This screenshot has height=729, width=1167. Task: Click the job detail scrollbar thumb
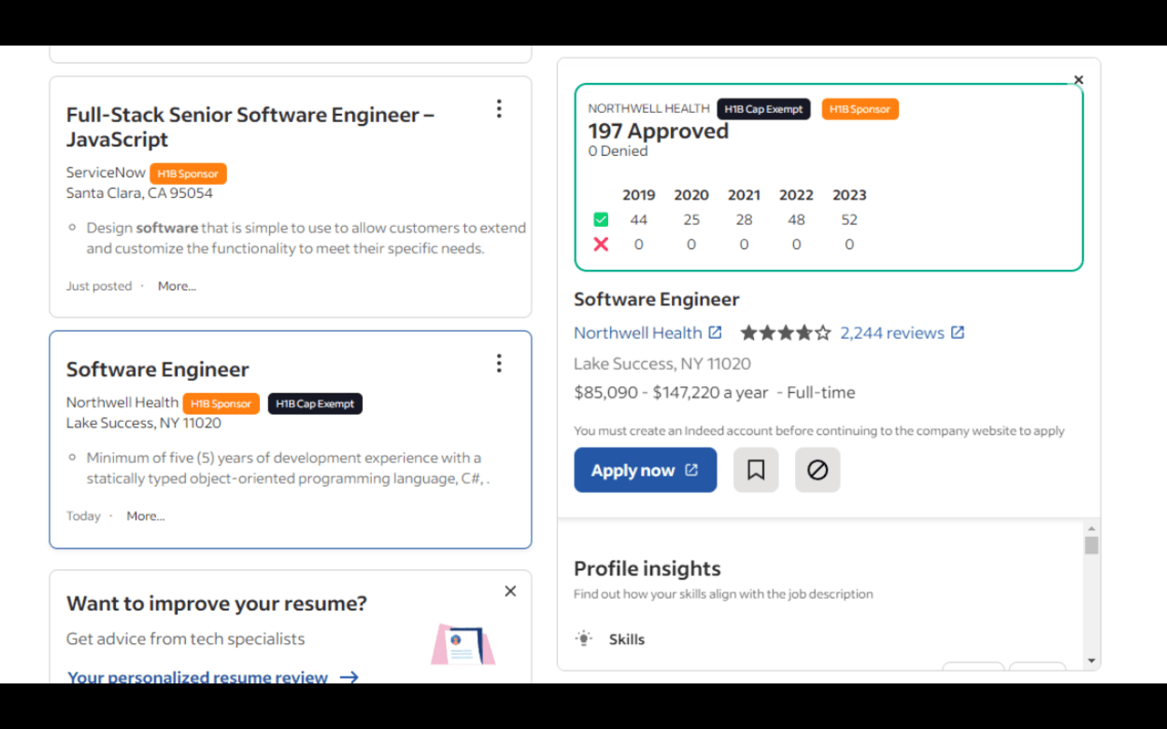tap(1091, 545)
